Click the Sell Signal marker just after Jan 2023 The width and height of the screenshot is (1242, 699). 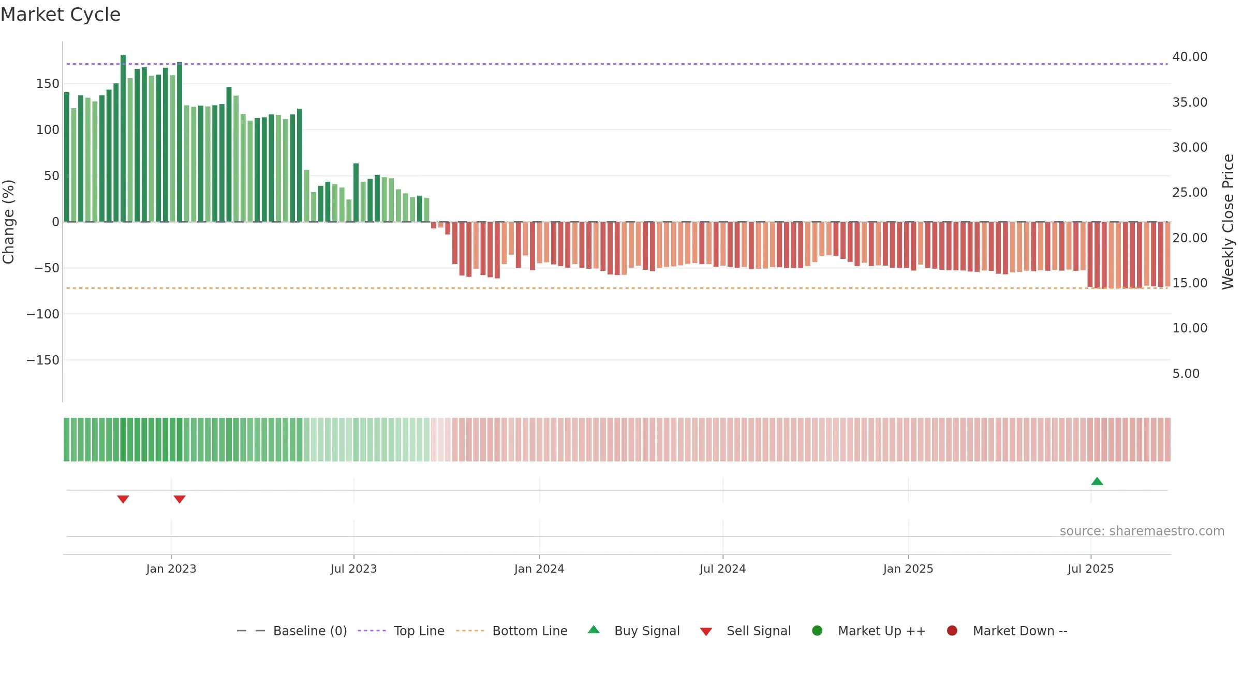click(x=180, y=499)
